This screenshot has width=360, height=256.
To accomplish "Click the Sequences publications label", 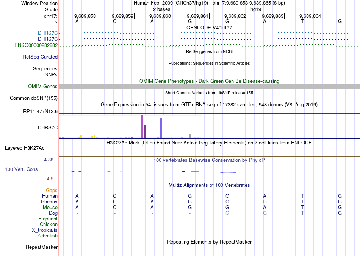I will pyautogui.click(x=45, y=68).
